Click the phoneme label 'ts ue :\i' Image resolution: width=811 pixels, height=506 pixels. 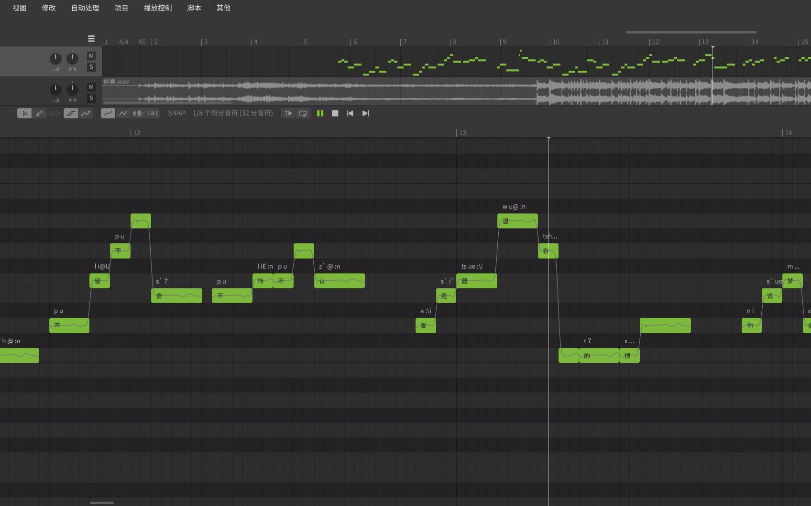(x=472, y=266)
